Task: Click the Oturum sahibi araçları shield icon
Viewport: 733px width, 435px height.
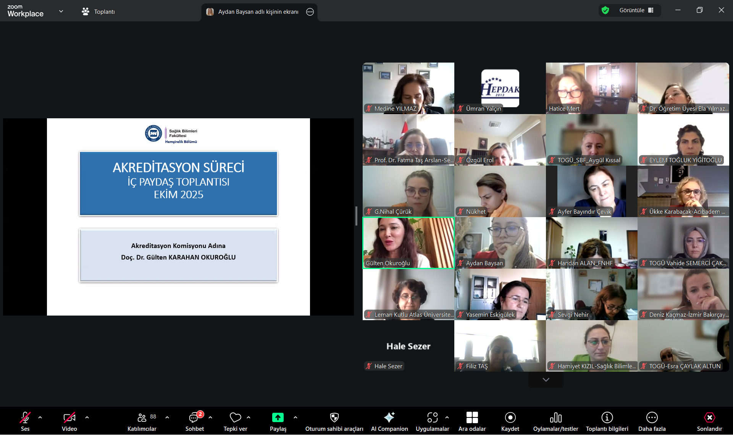Action: [x=334, y=417]
